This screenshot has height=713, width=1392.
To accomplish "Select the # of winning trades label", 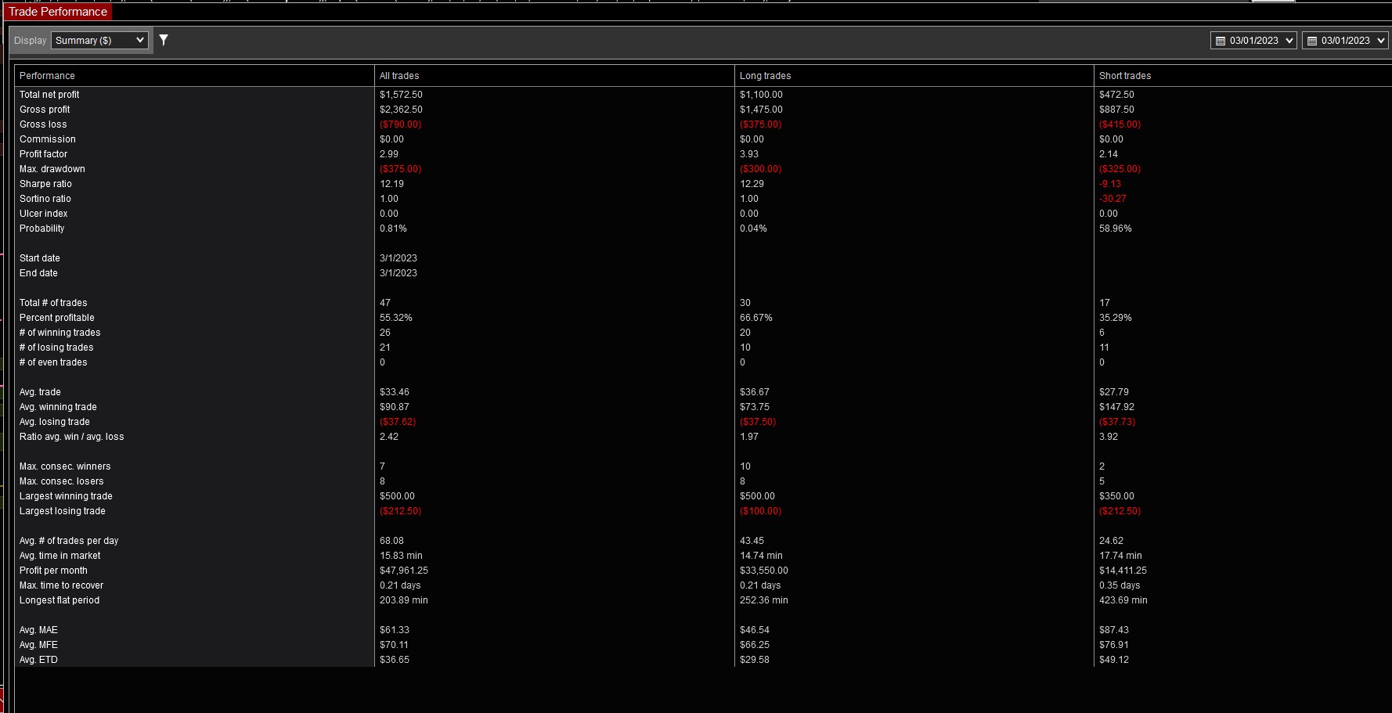I will tap(60, 333).
